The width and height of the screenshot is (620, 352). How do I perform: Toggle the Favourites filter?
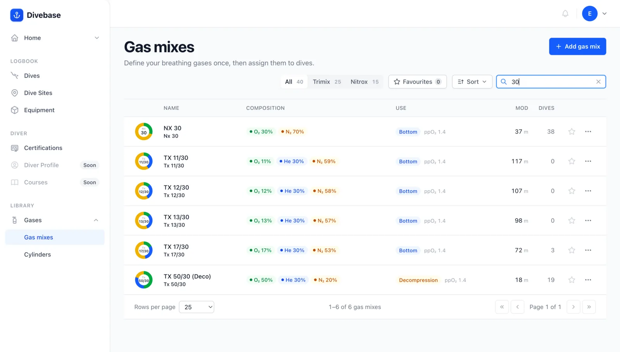pyautogui.click(x=417, y=82)
